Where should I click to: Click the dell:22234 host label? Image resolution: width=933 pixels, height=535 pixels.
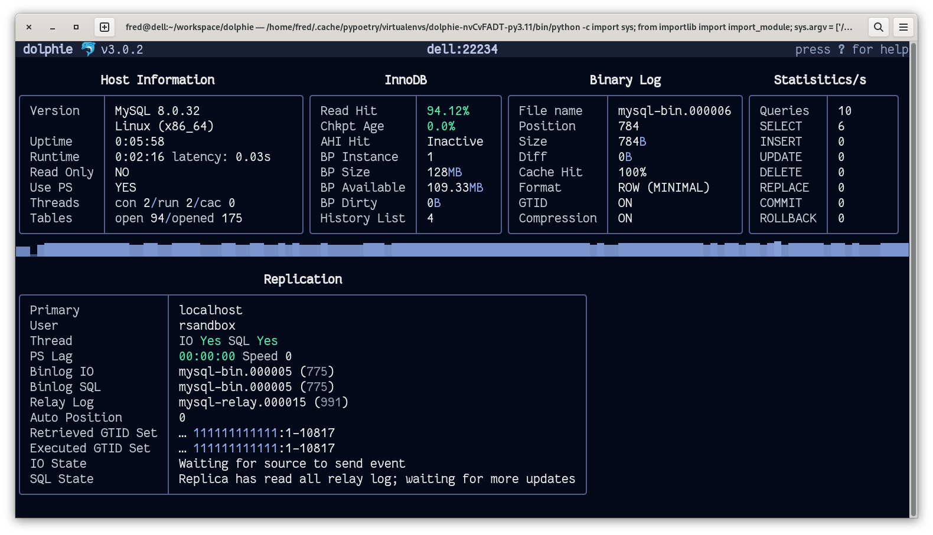[x=462, y=50]
